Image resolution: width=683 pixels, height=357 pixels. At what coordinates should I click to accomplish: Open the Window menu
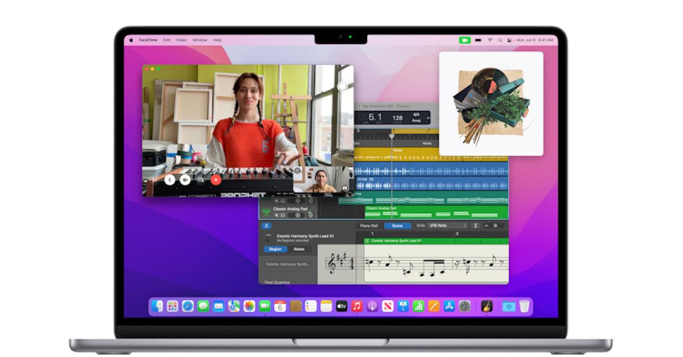200,40
